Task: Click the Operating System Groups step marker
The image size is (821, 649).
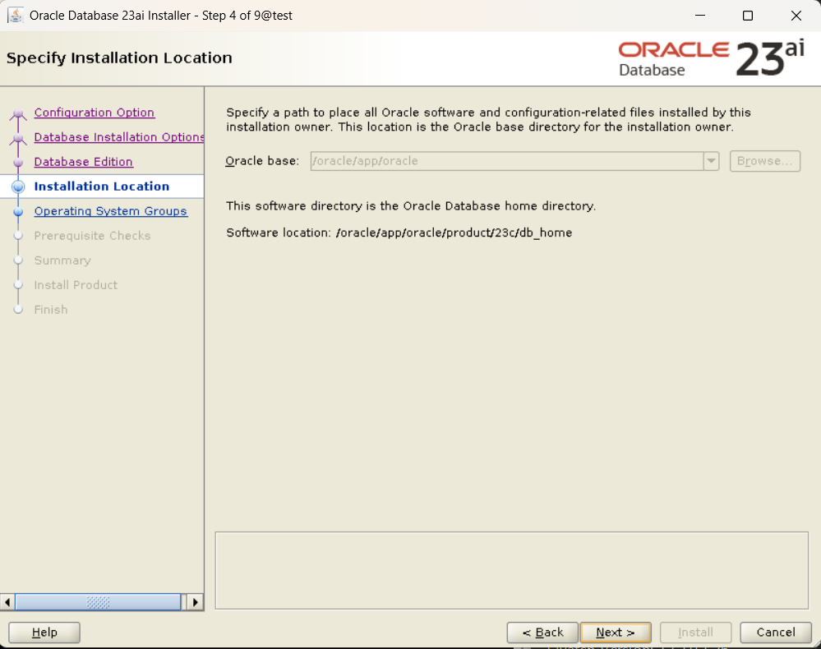Action: coord(18,211)
